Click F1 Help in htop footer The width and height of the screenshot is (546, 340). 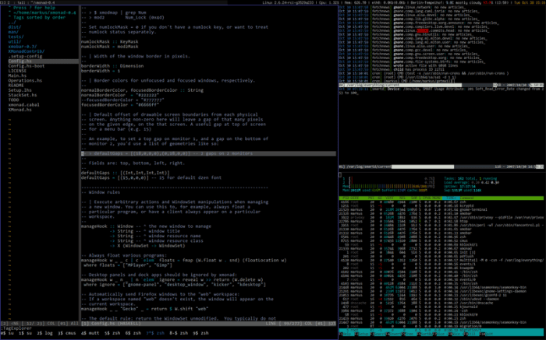[346, 334]
